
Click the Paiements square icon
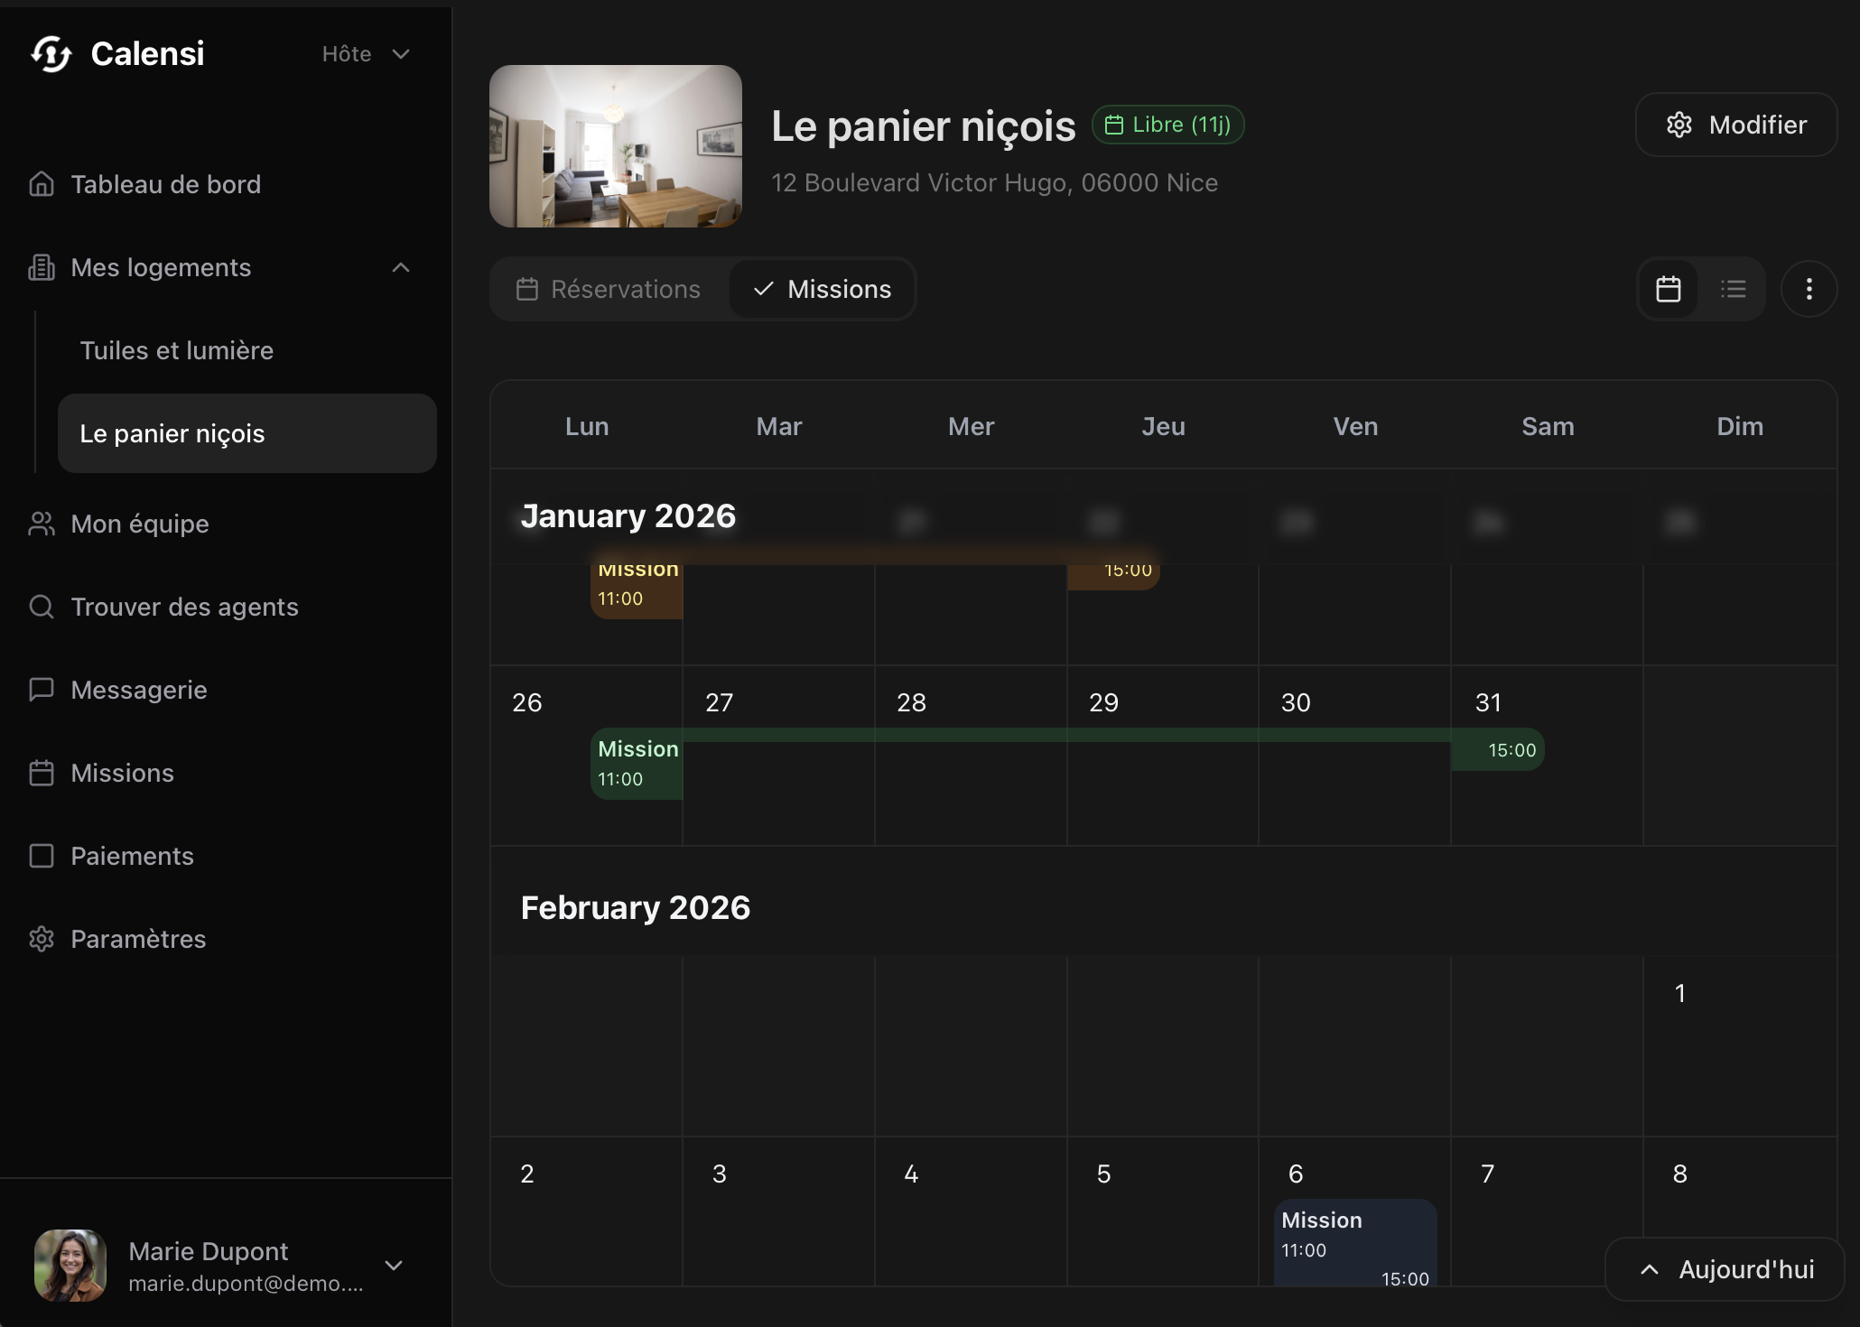[x=42, y=856]
